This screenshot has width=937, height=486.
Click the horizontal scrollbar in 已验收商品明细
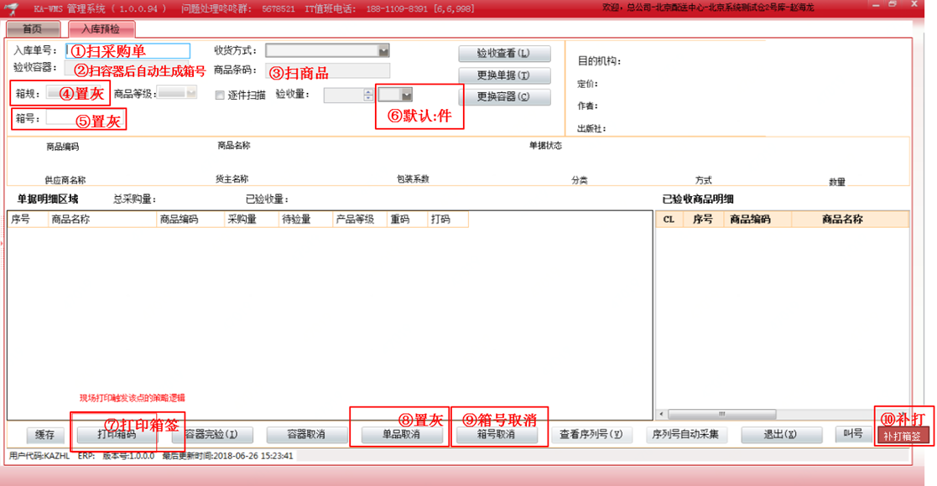pyautogui.click(x=722, y=414)
